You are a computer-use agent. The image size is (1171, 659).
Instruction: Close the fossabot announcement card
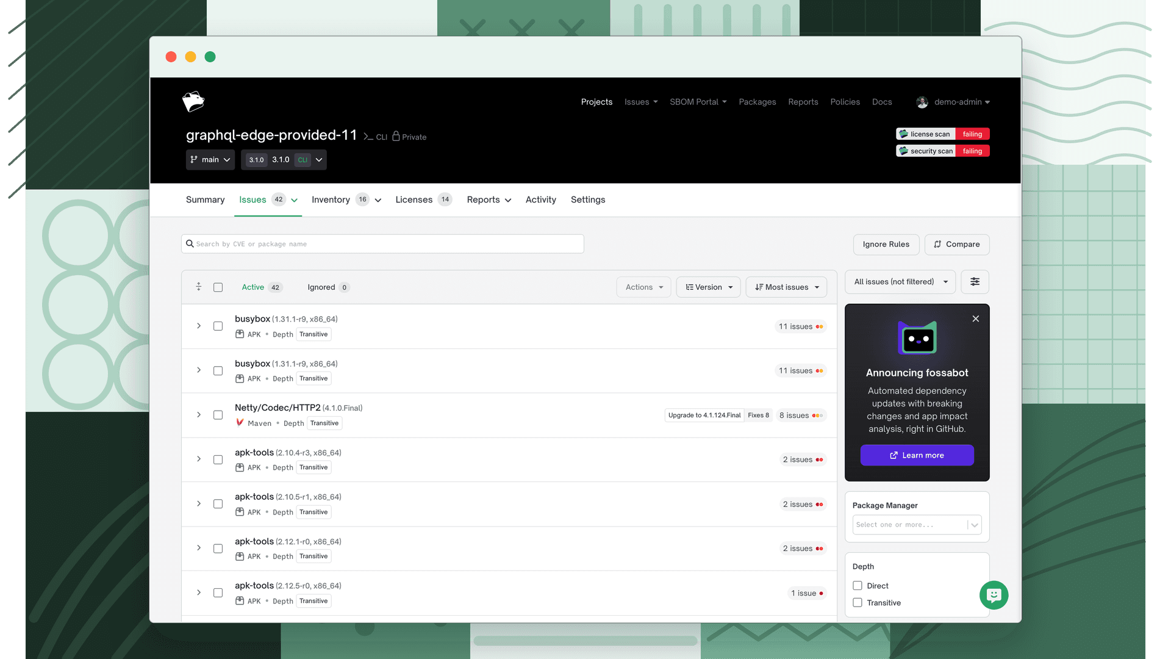(x=976, y=319)
